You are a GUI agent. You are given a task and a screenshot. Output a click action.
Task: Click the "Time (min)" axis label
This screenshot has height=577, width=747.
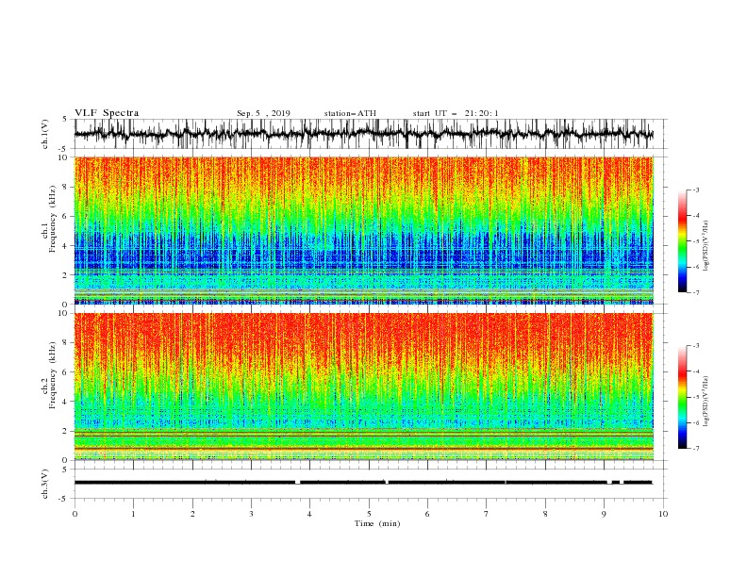[x=377, y=523]
